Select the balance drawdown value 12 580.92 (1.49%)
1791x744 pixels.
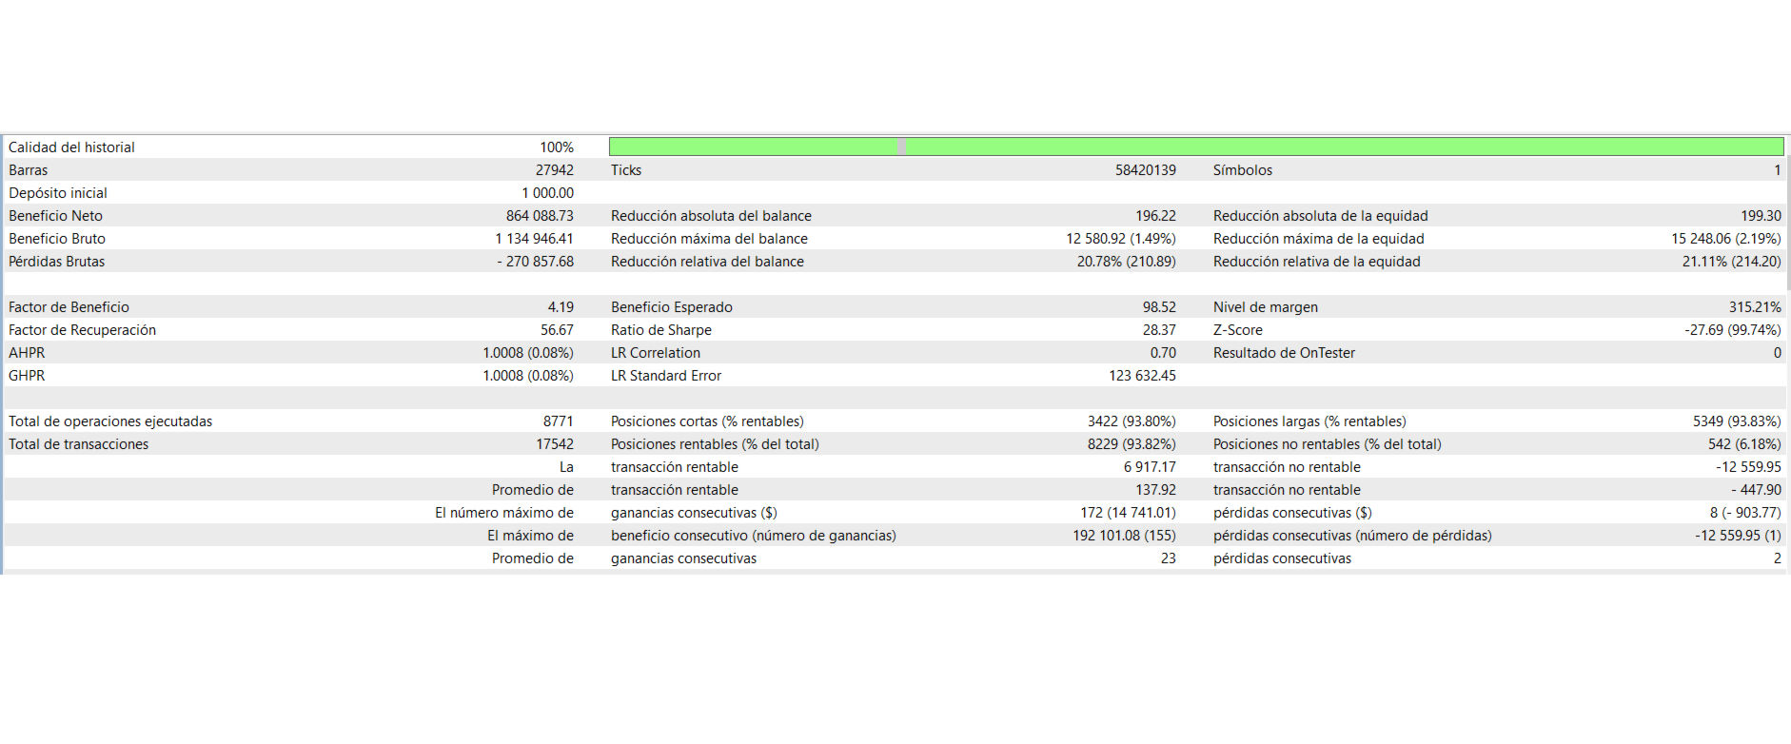point(1121,239)
